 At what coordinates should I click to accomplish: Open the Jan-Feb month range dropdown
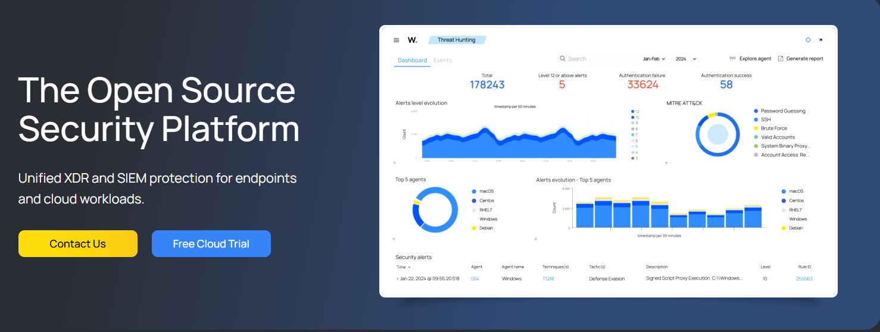(654, 59)
